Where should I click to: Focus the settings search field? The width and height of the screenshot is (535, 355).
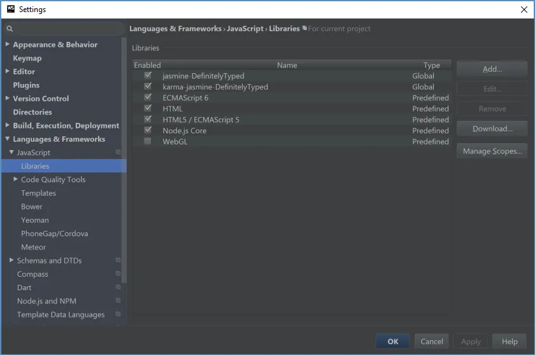click(x=65, y=29)
